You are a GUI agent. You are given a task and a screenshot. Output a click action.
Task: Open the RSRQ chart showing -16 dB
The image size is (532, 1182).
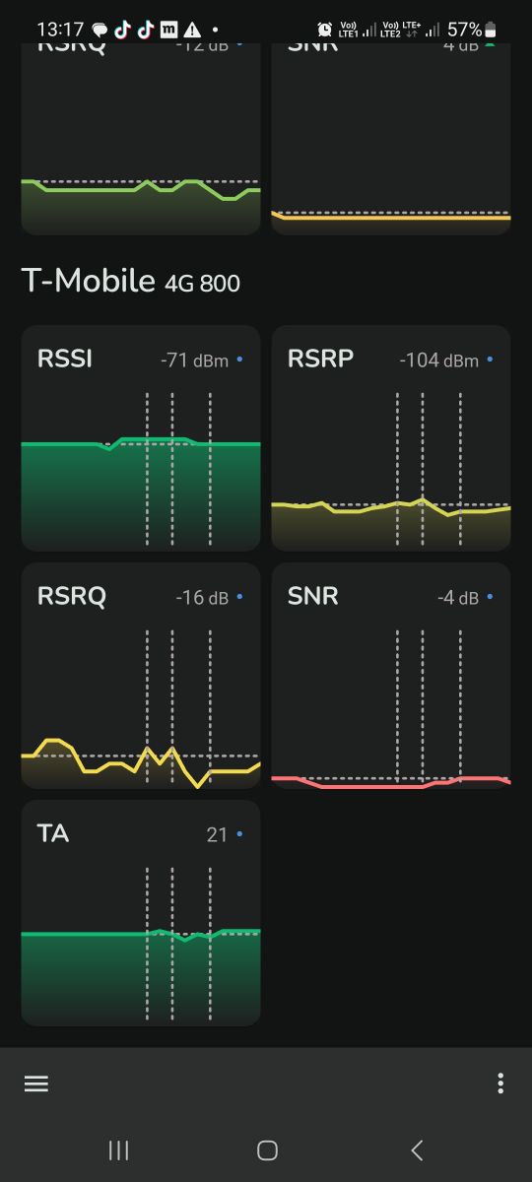tap(141, 675)
